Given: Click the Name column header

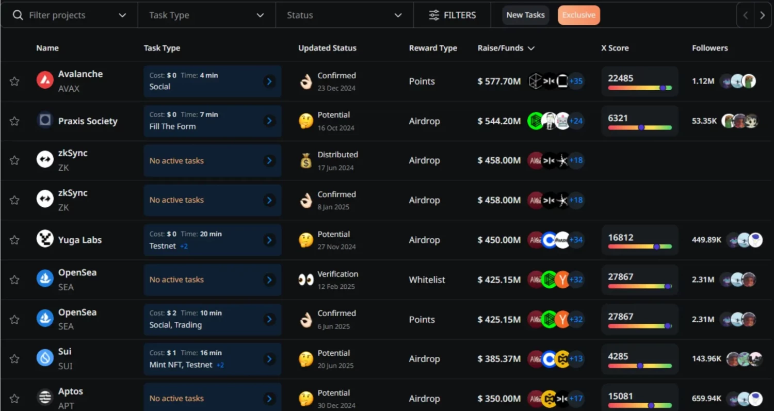Looking at the screenshot, I should click(47, 48).
